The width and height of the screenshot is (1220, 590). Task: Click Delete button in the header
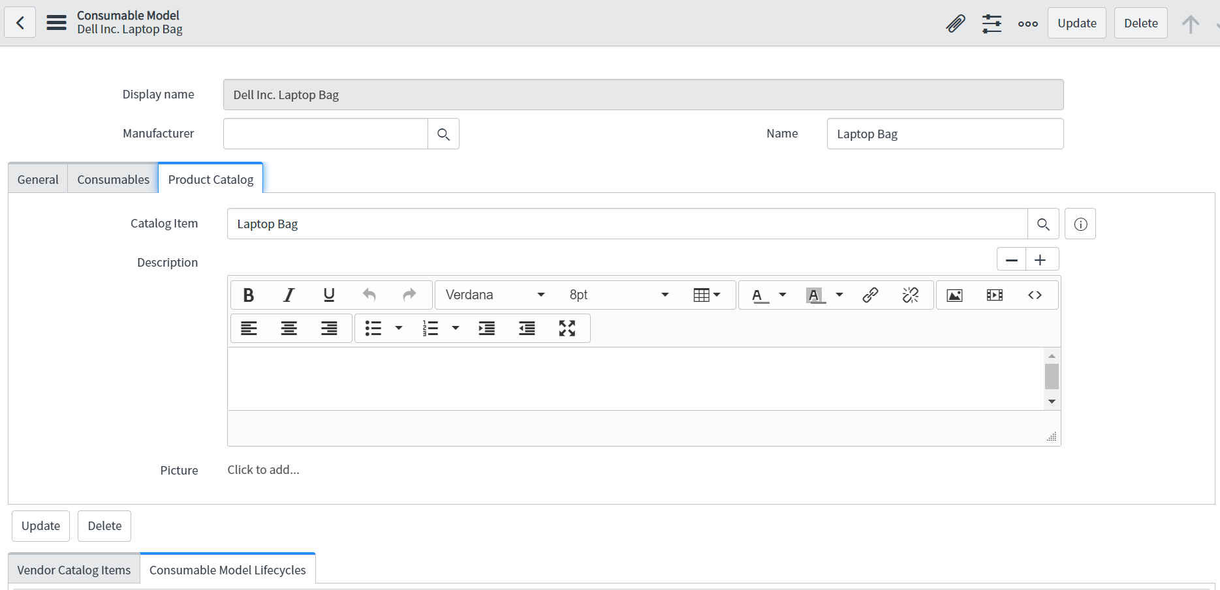1141,23
